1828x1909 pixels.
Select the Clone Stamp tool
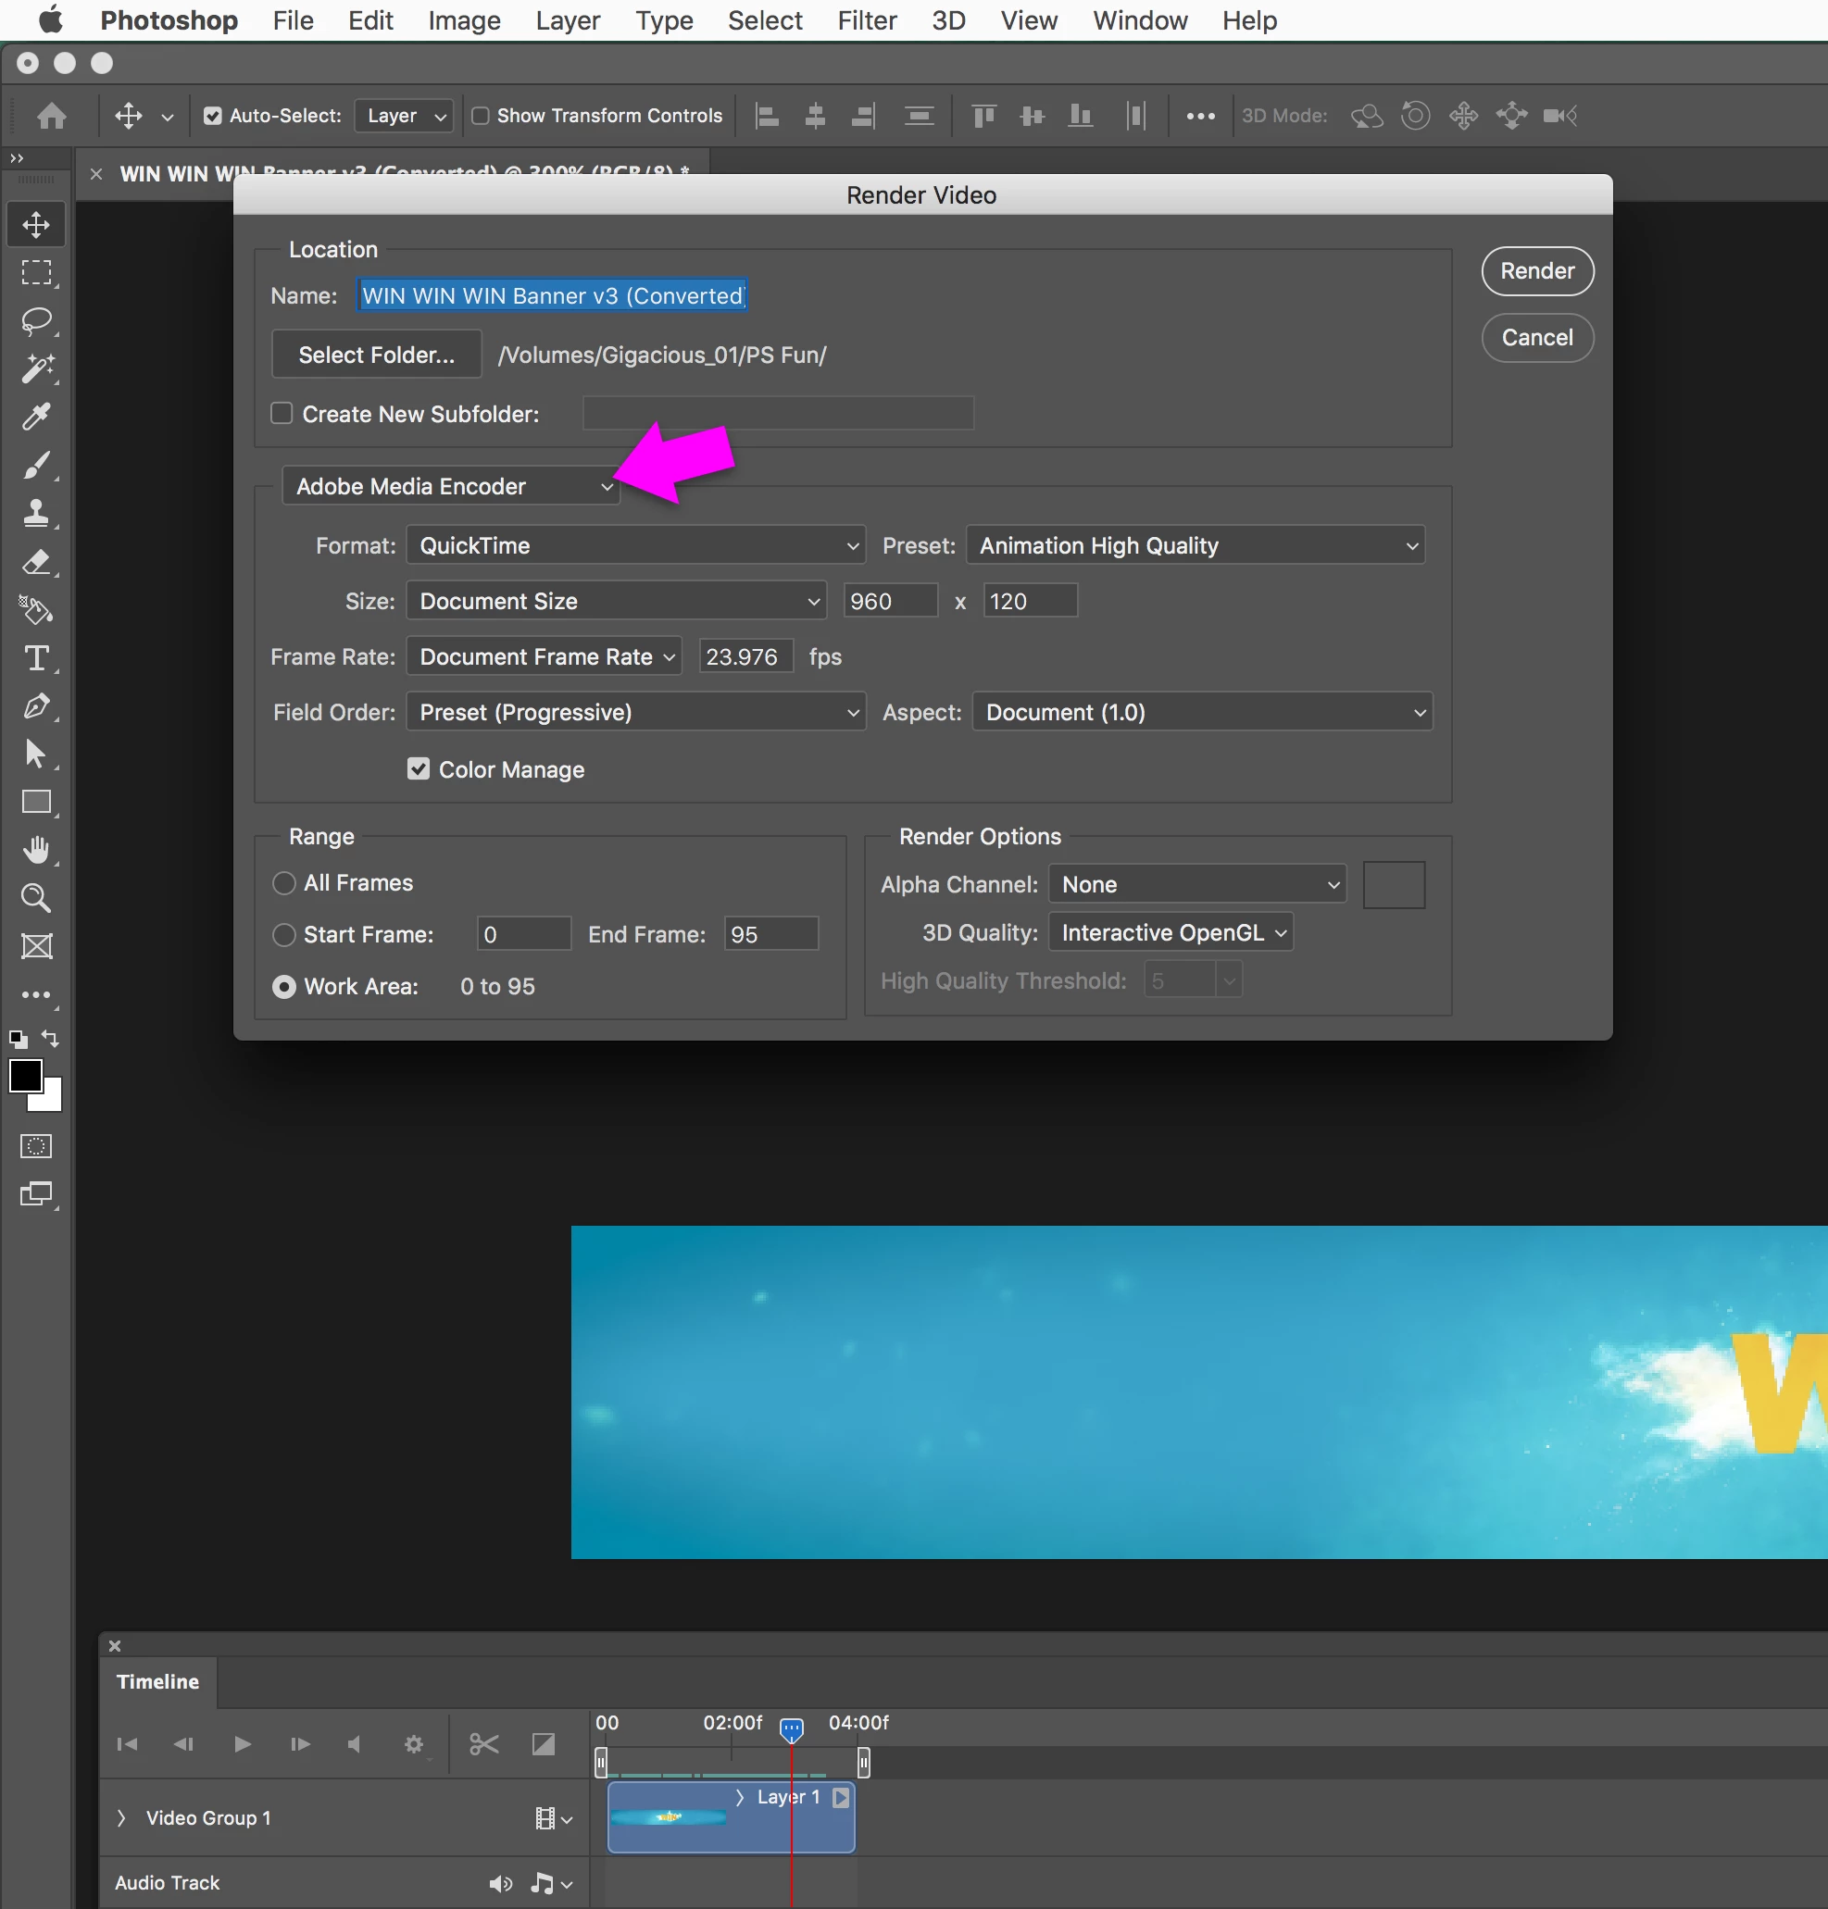click(x=36, y=512)
